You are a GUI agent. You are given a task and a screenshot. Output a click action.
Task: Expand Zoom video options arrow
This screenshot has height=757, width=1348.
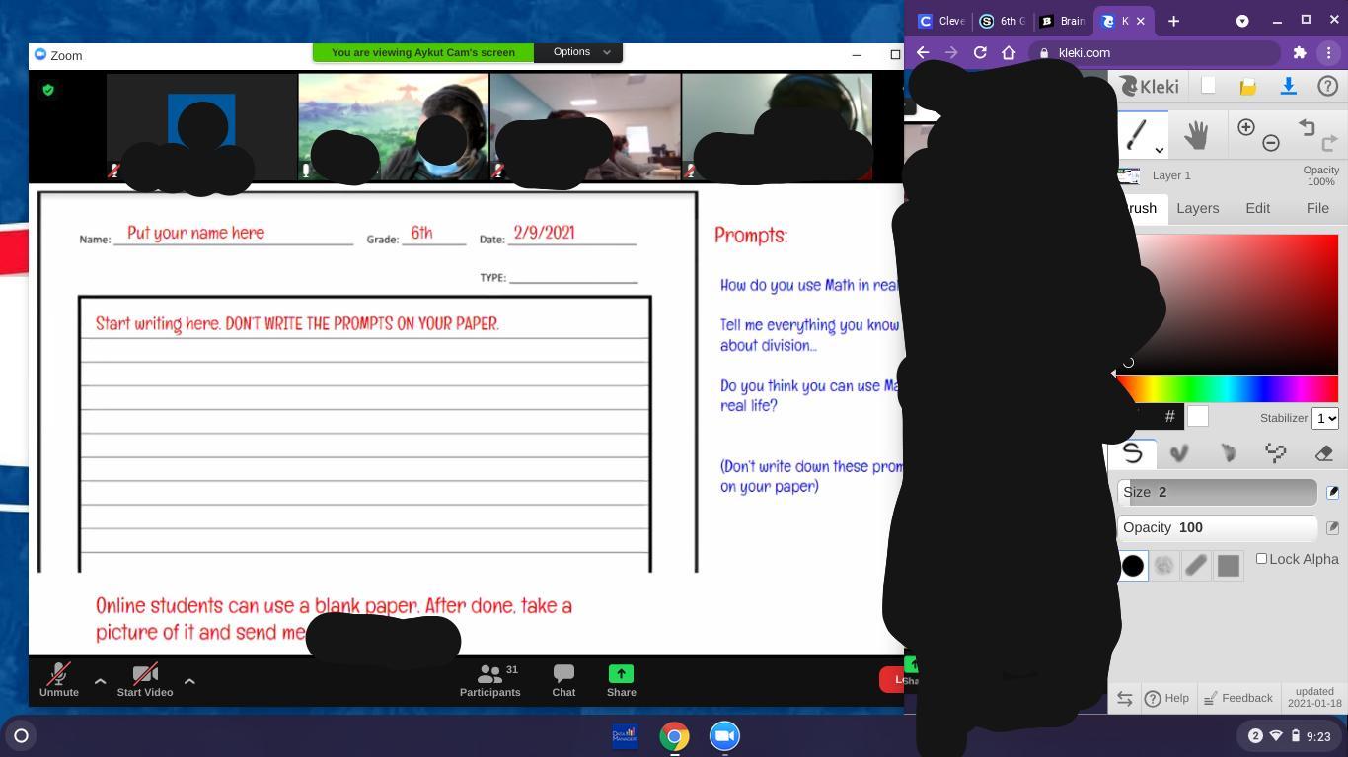tap(189, 681)
